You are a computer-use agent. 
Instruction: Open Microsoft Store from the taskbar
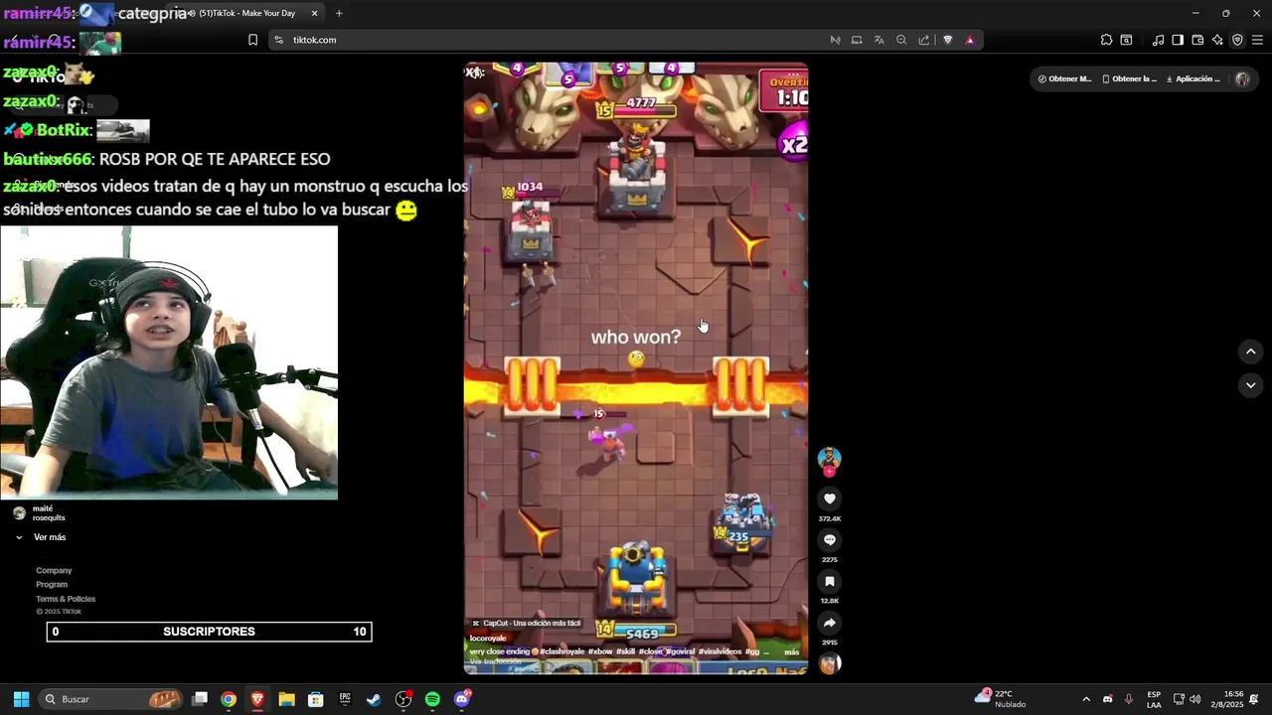click(316, 699)
